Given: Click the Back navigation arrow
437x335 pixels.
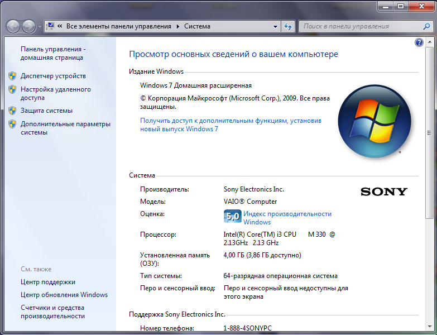Looking at the screenshot, I should click(13, 26).
